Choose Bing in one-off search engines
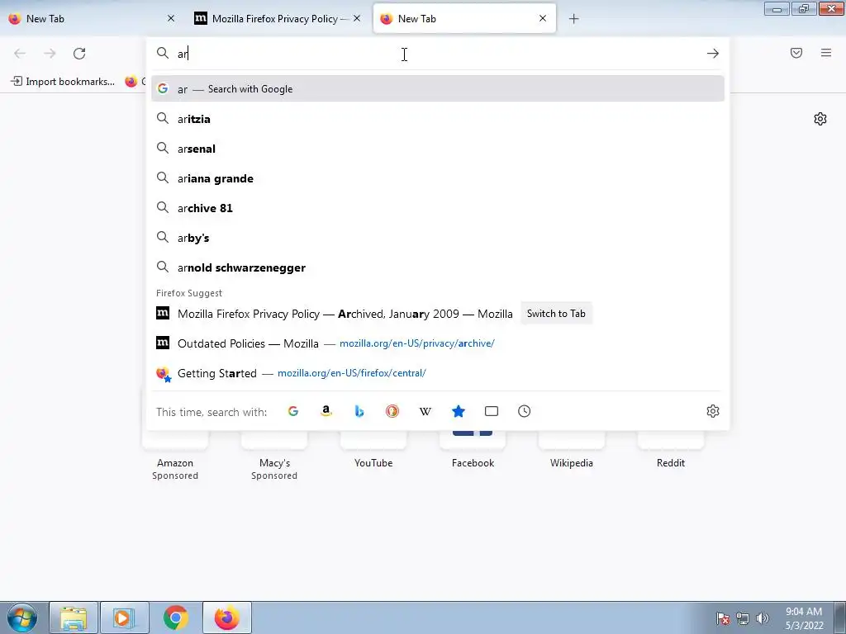The image size is (846, 634). 359,411
